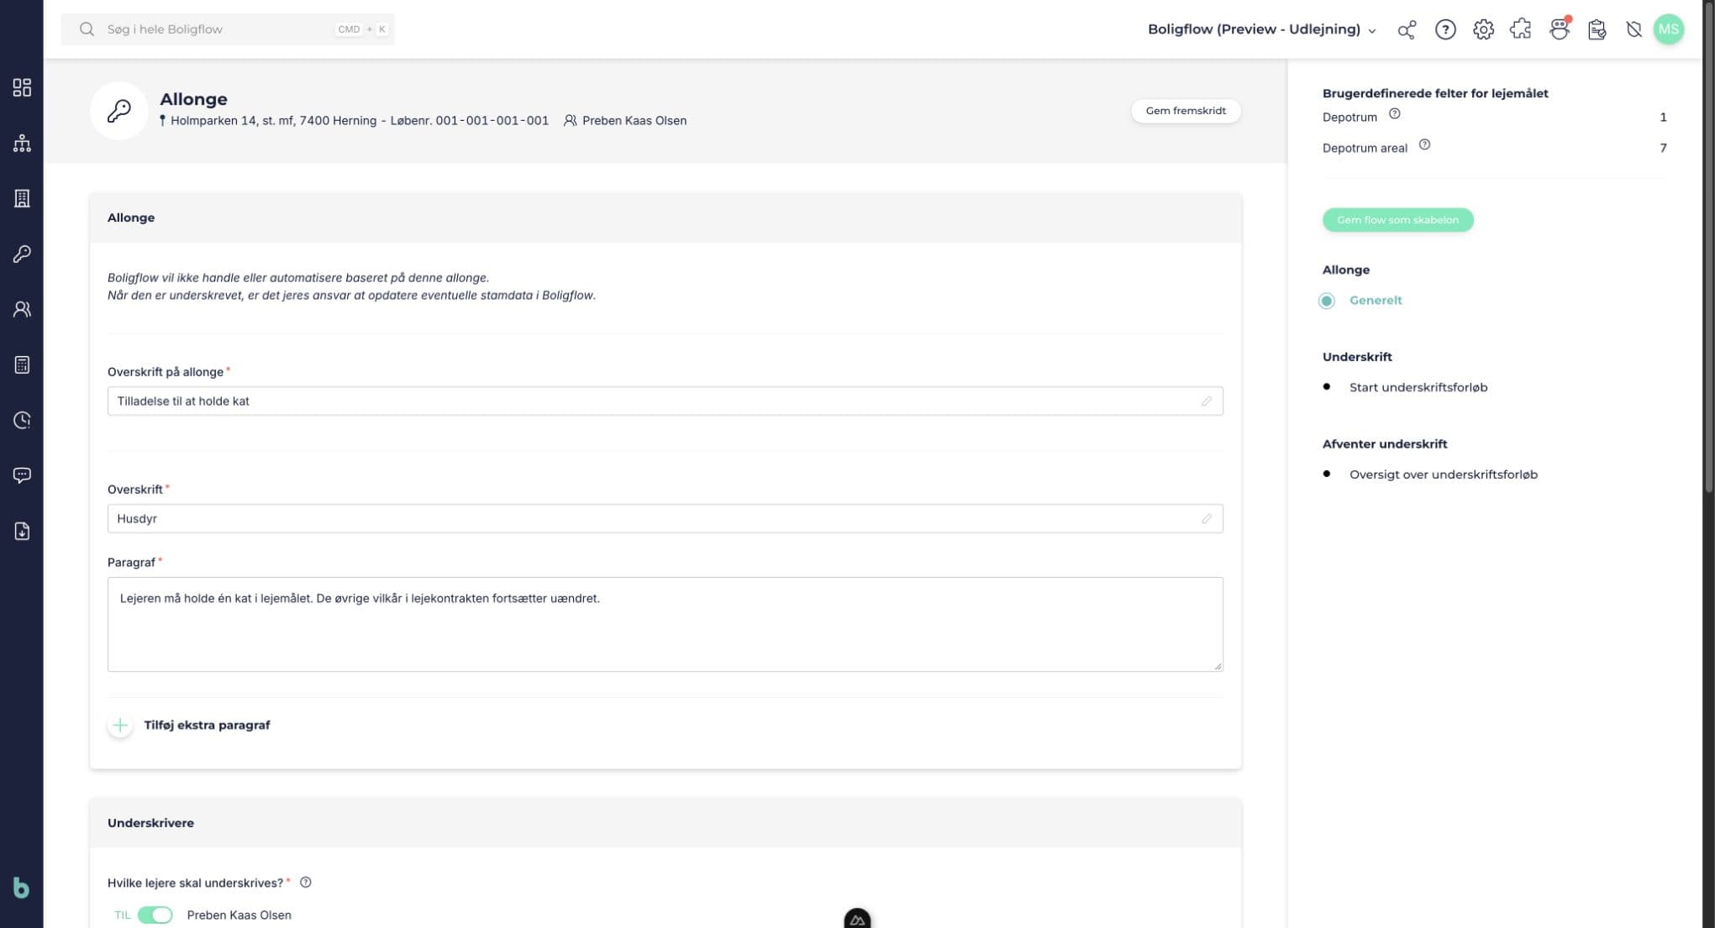
Task: Click help icon next to Depotrum areal
Action: pyautogui.click(x=1424, y=144)
